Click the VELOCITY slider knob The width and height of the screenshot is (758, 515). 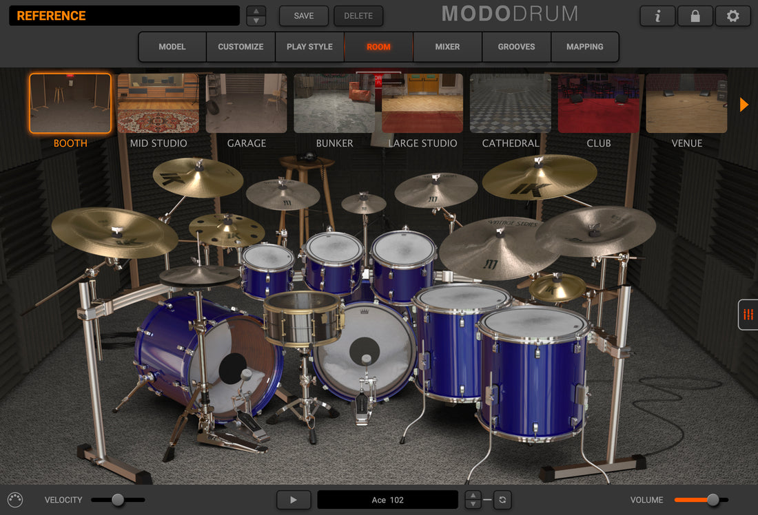[x=117, y=500]
